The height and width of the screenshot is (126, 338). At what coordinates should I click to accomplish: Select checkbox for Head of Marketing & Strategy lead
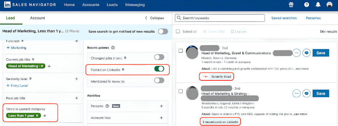pos(181,91)
